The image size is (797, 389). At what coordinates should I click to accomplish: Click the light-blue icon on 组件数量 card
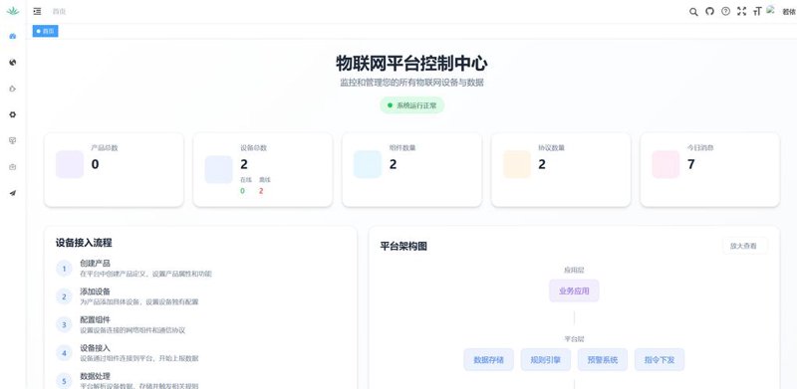[x=368, y=164]
